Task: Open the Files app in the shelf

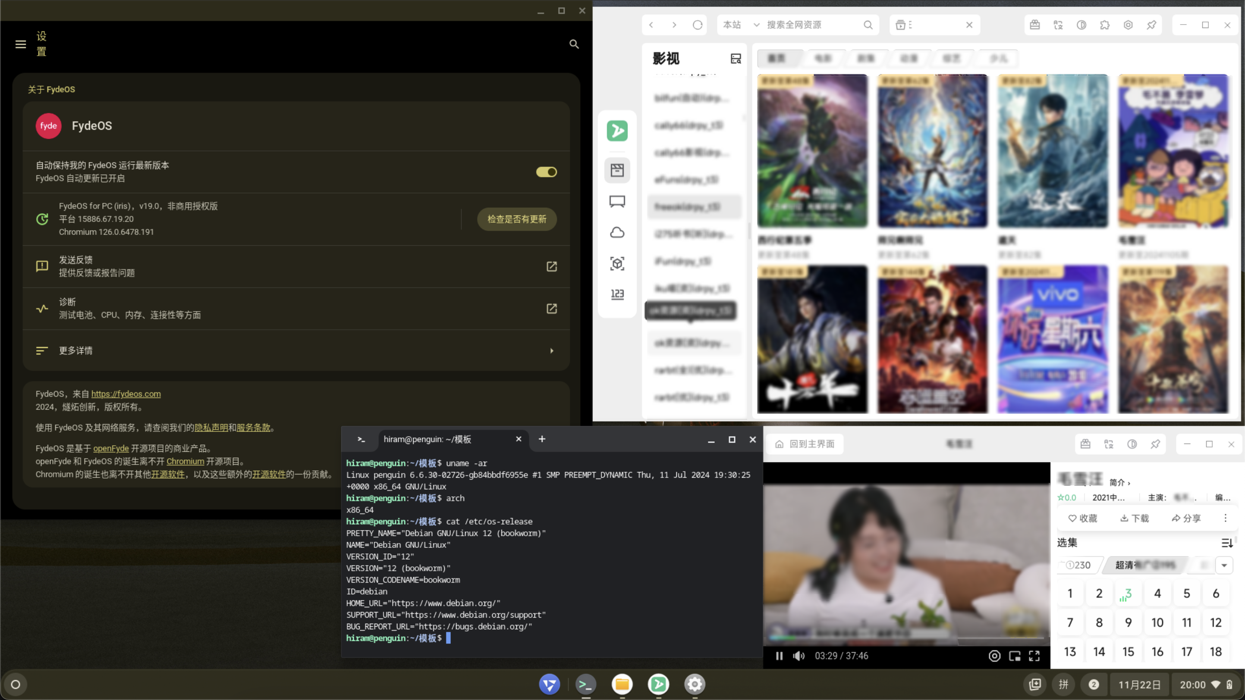Action: [622, 684]
